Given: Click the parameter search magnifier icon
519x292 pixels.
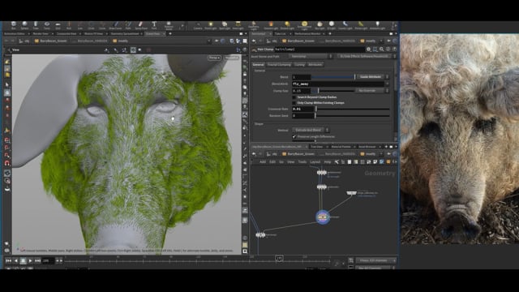Looking at the screenshot, I should 382,49.
